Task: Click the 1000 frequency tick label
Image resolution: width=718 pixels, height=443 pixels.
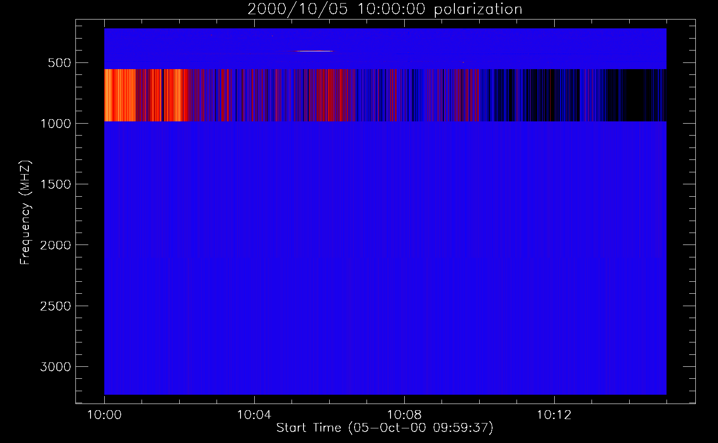Action: coord(56,124)
